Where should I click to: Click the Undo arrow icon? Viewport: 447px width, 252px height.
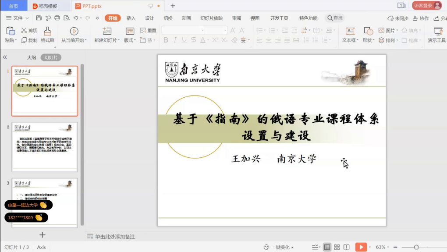pos(75,18)
